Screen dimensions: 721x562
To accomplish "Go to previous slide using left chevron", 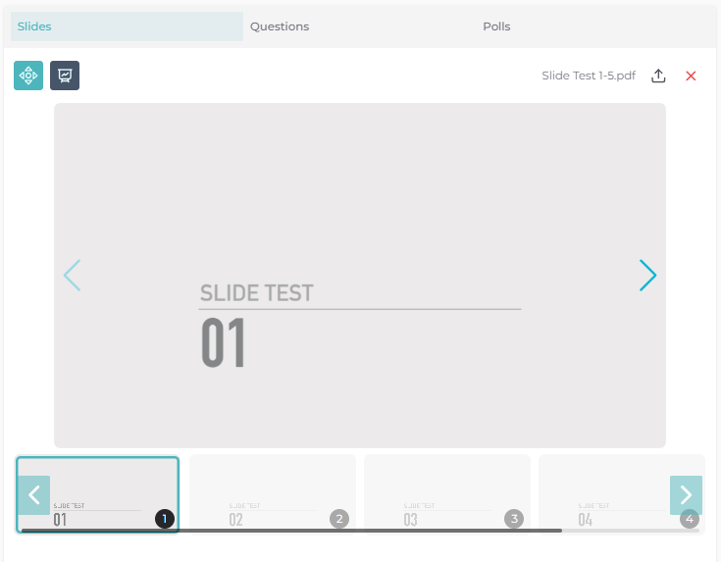I will coord(72,276).
